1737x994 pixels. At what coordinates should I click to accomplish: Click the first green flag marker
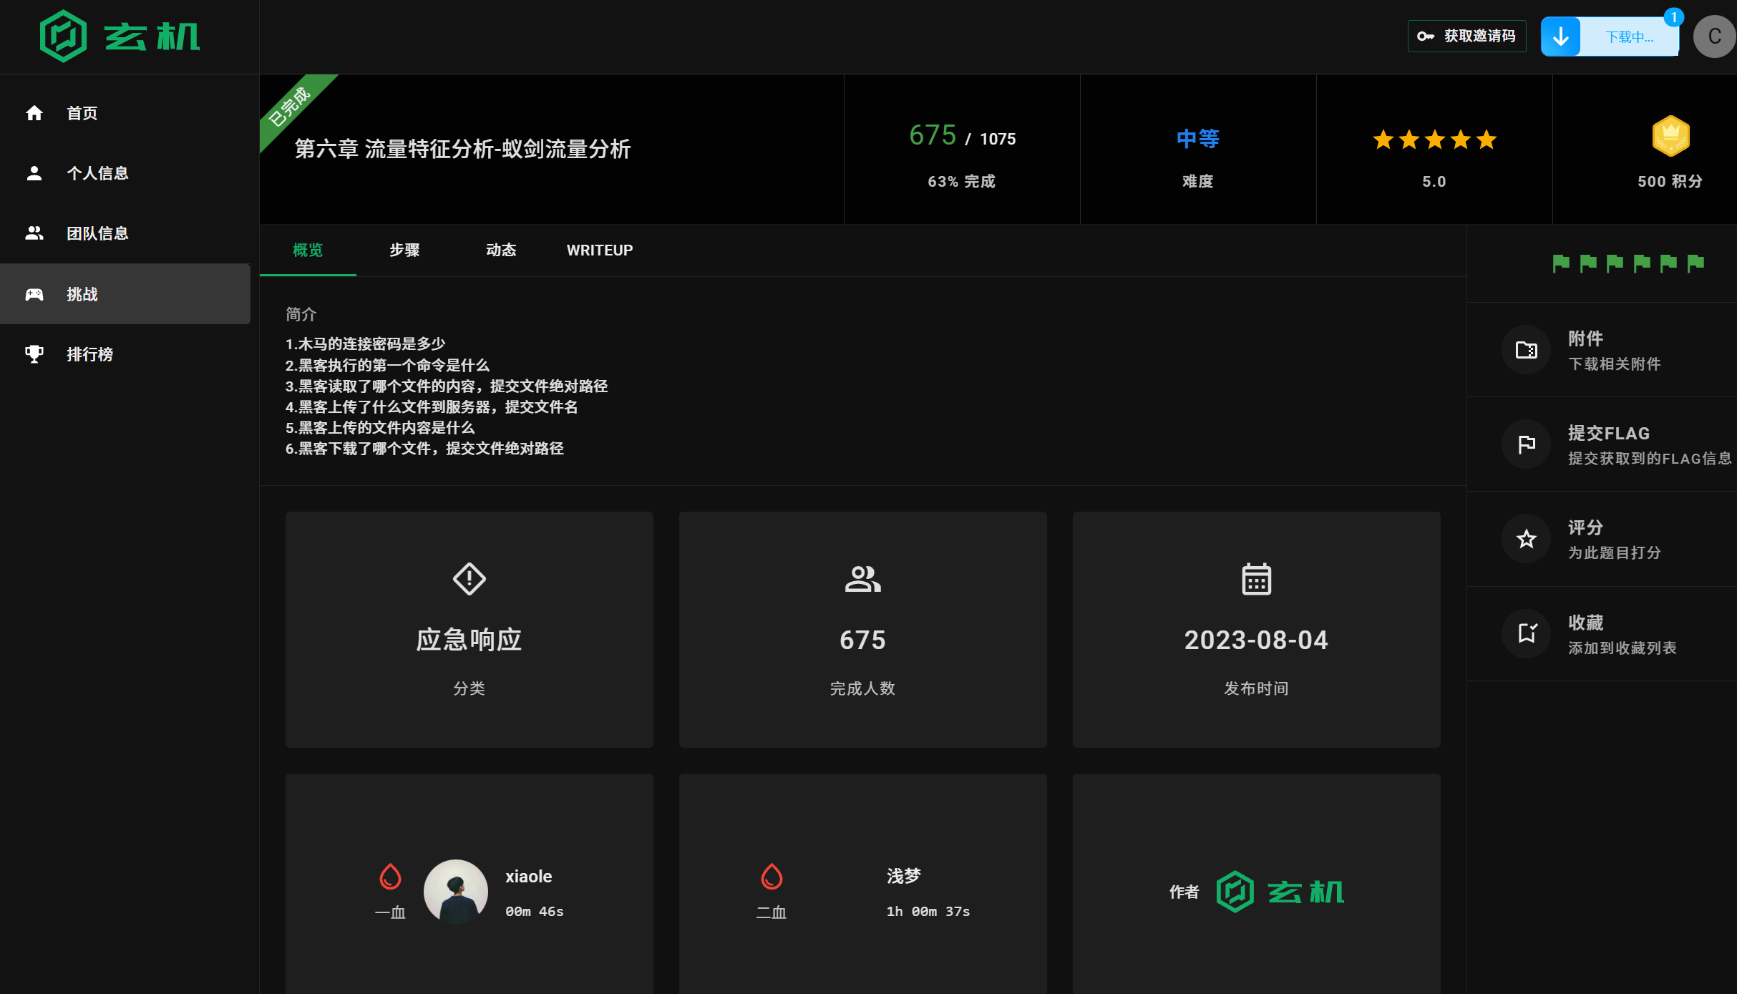point(1560,263)
